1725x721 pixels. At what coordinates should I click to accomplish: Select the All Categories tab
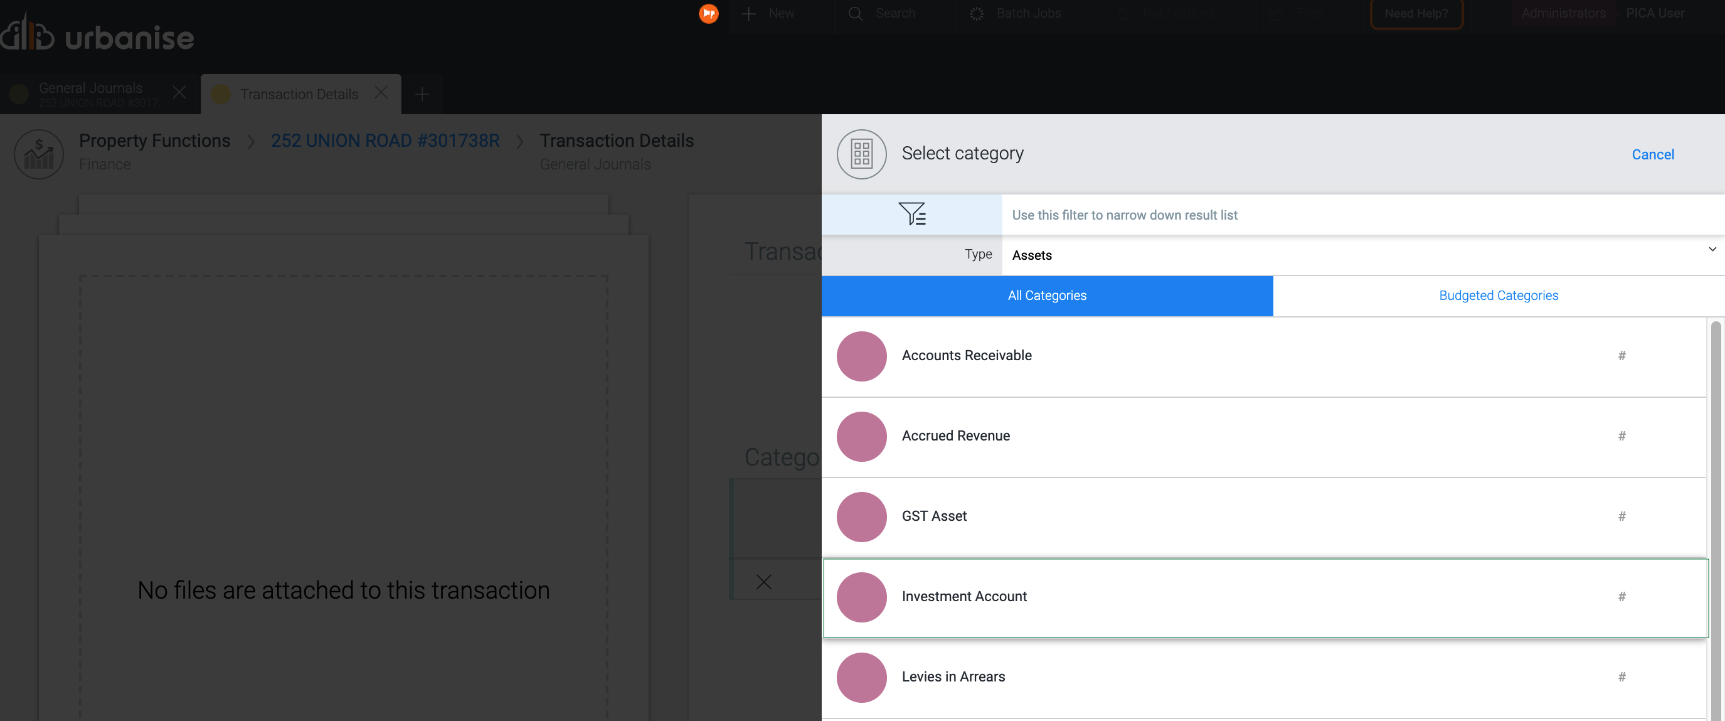coord(1047,296)
